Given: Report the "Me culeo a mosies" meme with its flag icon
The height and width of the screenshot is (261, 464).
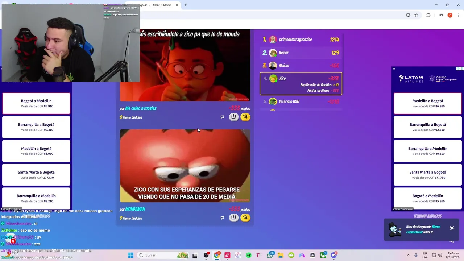Looking at the screenshot, I should pyautogui.click(x=222, y=117).
